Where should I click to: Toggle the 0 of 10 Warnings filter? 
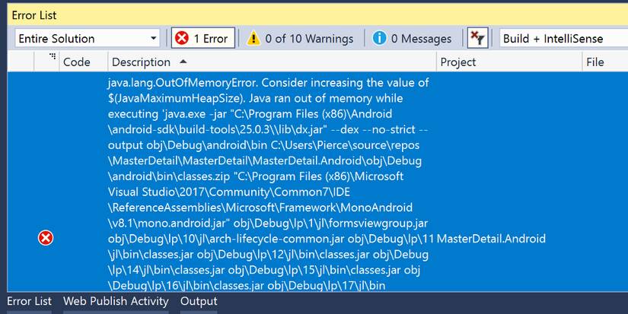point(300,38)
